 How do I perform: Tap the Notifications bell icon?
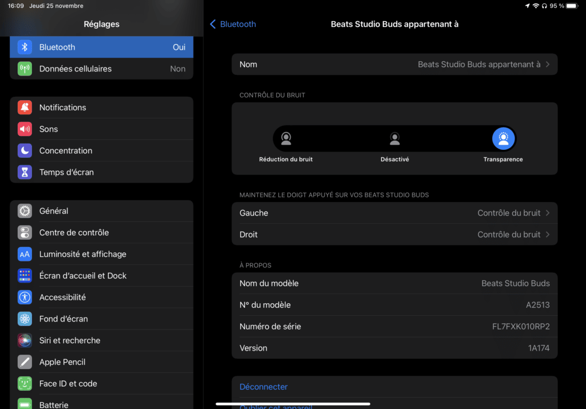pos(25,108)
